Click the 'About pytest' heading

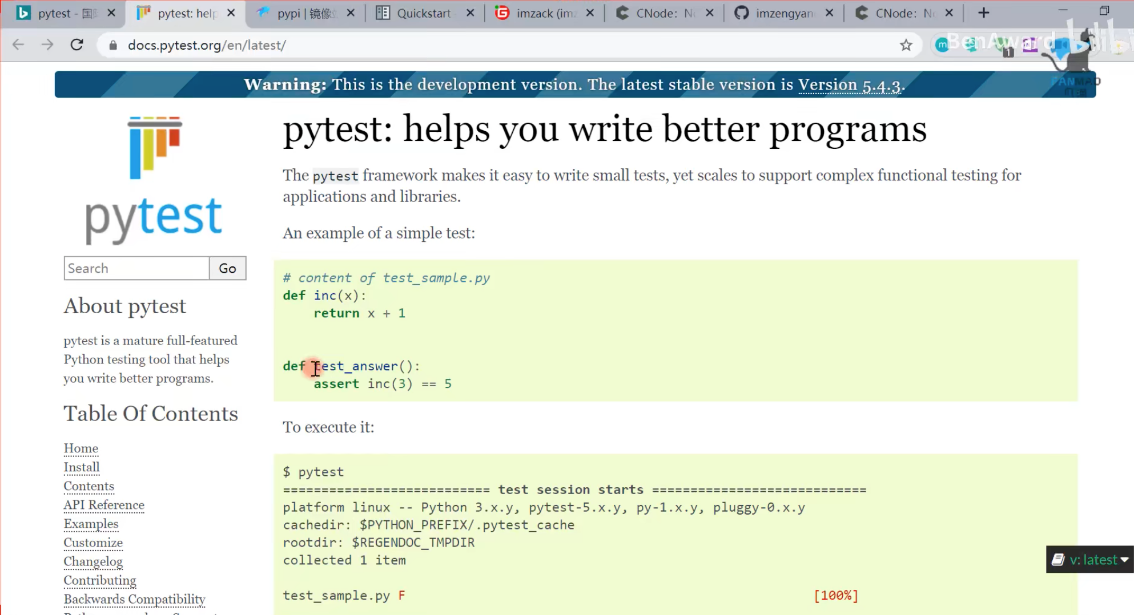[x=125, y=306]
